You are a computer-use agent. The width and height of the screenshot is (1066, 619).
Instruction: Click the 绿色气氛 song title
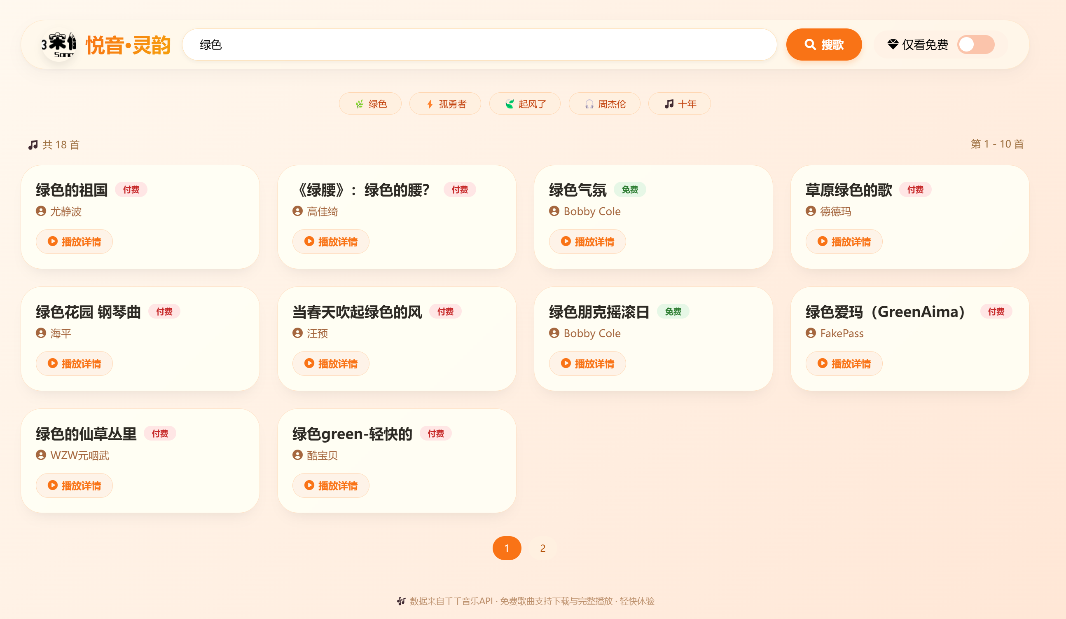pos(578,190)
